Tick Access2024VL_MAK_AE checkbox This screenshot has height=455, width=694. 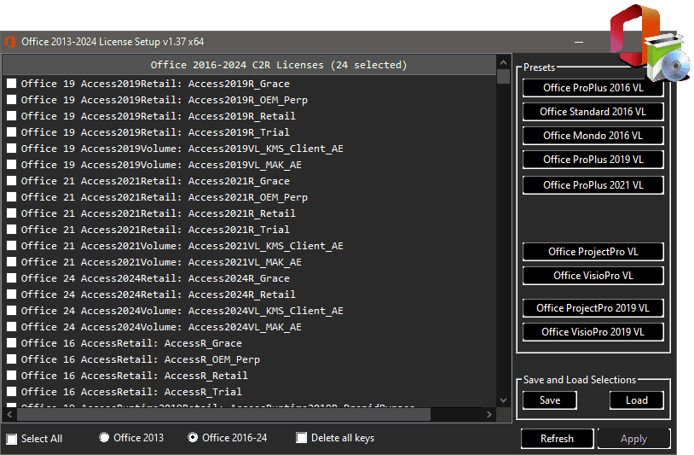point(11,327)
